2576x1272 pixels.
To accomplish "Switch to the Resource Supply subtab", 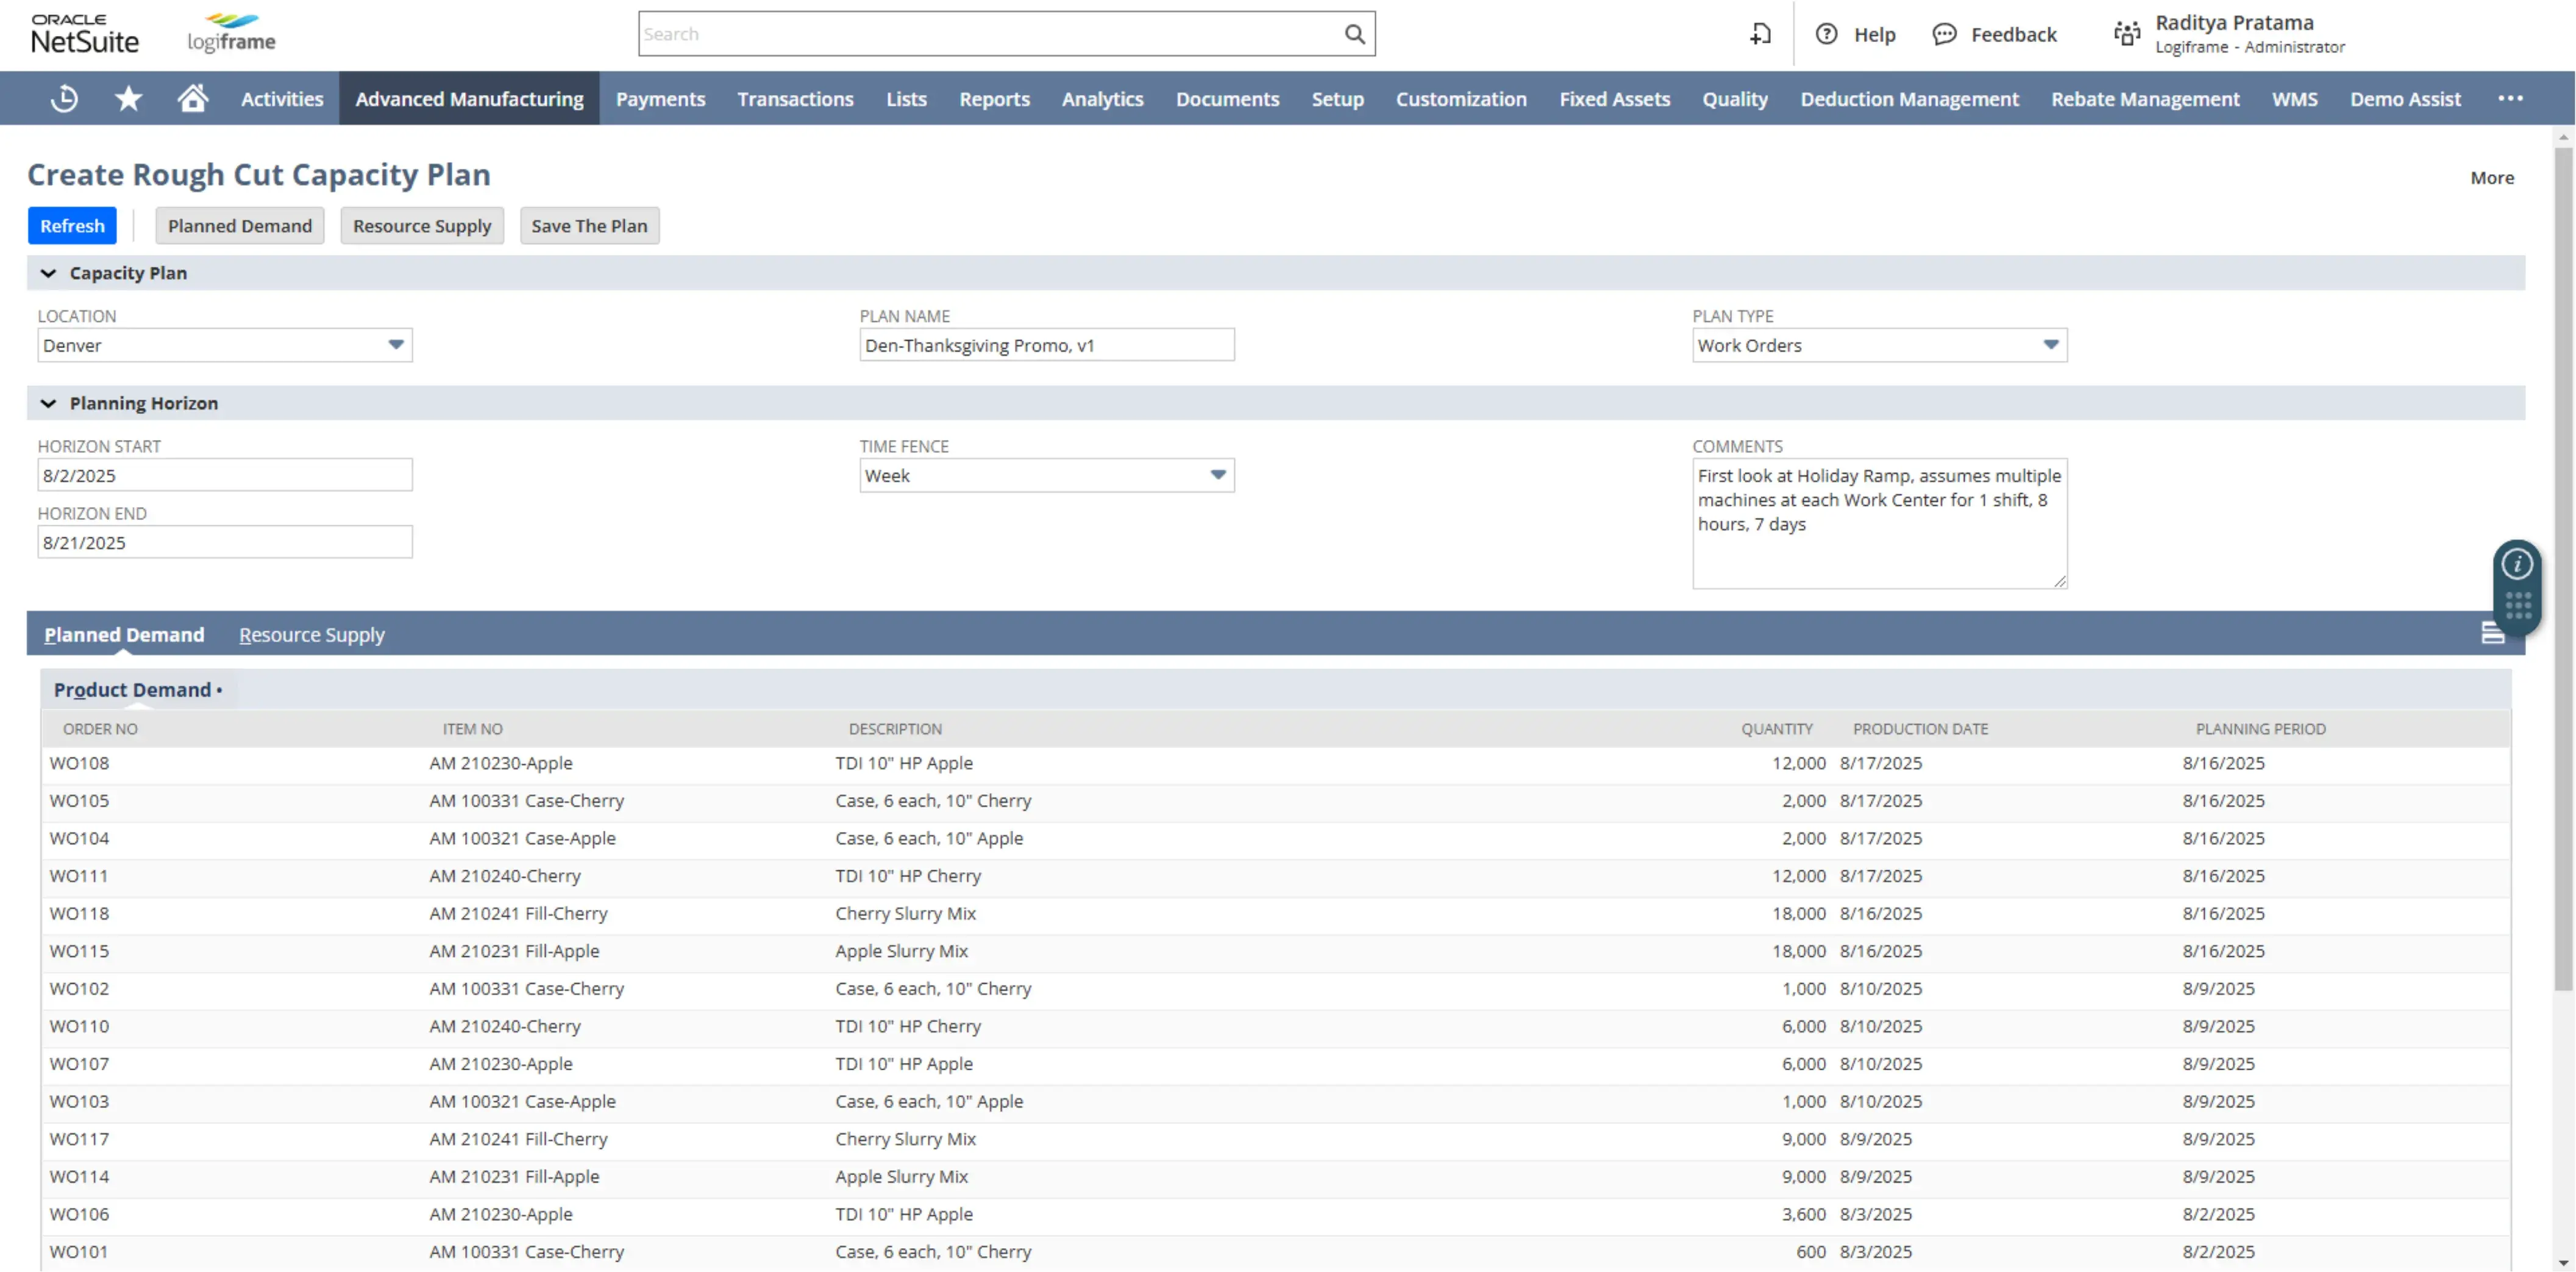I will [x=311, y=634].
